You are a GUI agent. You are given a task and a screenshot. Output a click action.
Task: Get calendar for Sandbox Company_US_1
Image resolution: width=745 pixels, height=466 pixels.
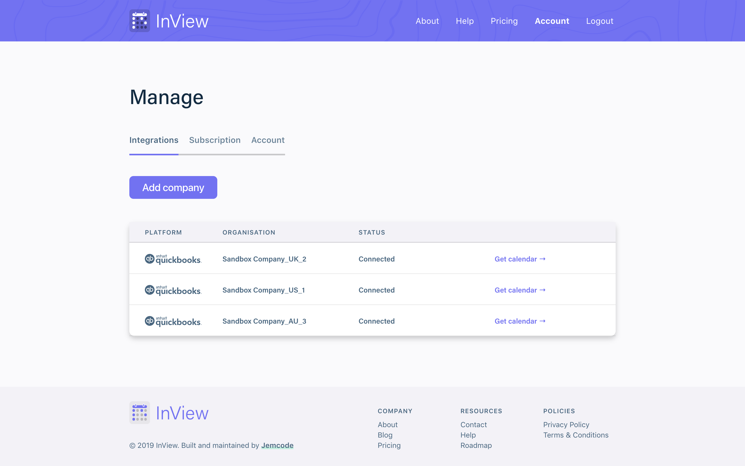point(520,290)
